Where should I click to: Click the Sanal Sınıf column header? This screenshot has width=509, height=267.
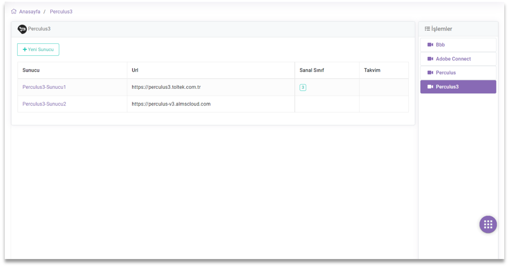311,70
